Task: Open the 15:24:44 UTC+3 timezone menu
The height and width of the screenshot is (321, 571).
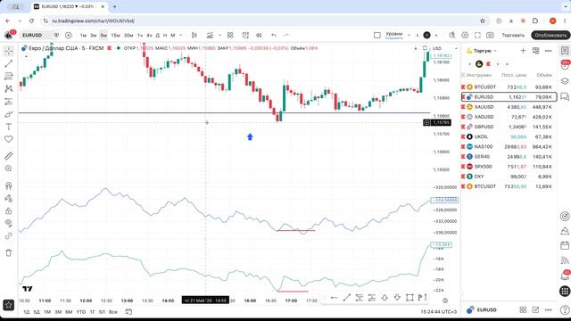Action: (438, 312)
